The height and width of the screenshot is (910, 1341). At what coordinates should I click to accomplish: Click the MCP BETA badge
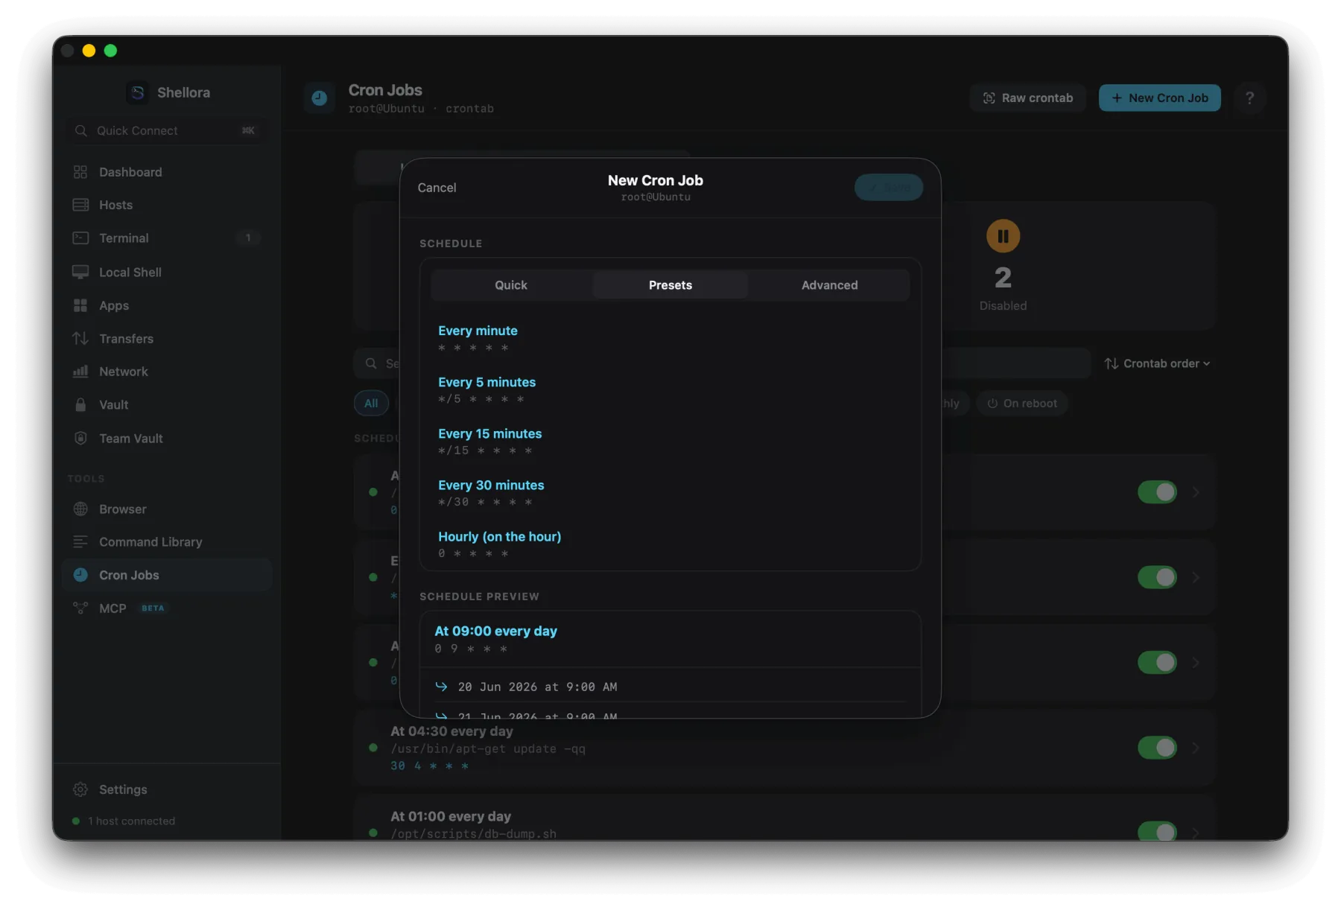[x=153, y=608]
